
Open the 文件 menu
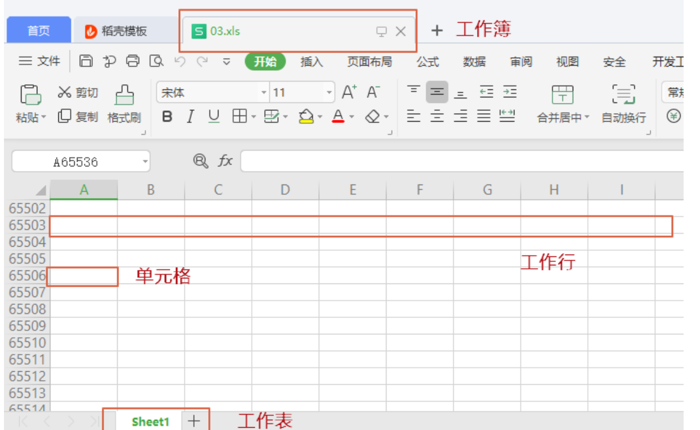click(x=40, y=61)
